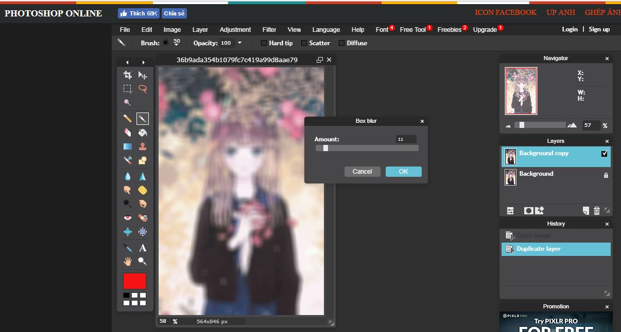Image resolution: width=621 pixels, height=332 pixels.
Task: Open the Opacity dropdown arrow
Action: pos(239,43)
